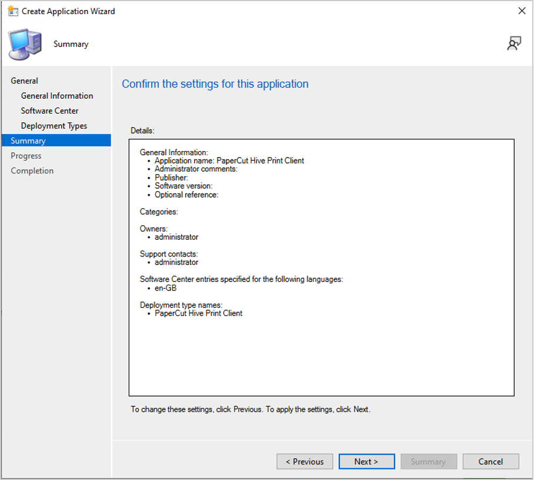Click the 'Details:' label
The width and height of the screenshot is (534, 480).
pos(143,131)
